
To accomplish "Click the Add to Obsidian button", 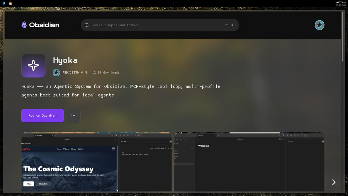I will pyautogui.click(x=42, y=116).
